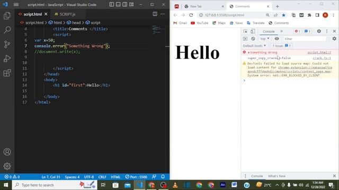The image size is (339, 190).
Task: Open the Gmail bookmark
Action: tap(180, 23)
